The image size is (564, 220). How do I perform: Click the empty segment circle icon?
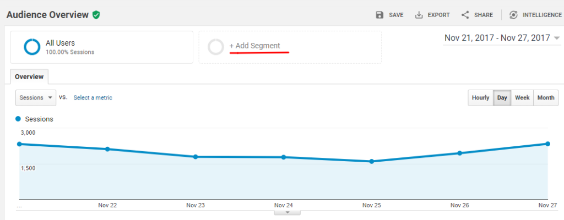coord(216,47)
